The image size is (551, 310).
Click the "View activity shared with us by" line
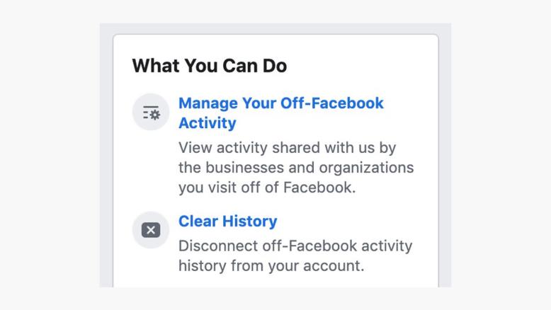click(x=287, y=149)
